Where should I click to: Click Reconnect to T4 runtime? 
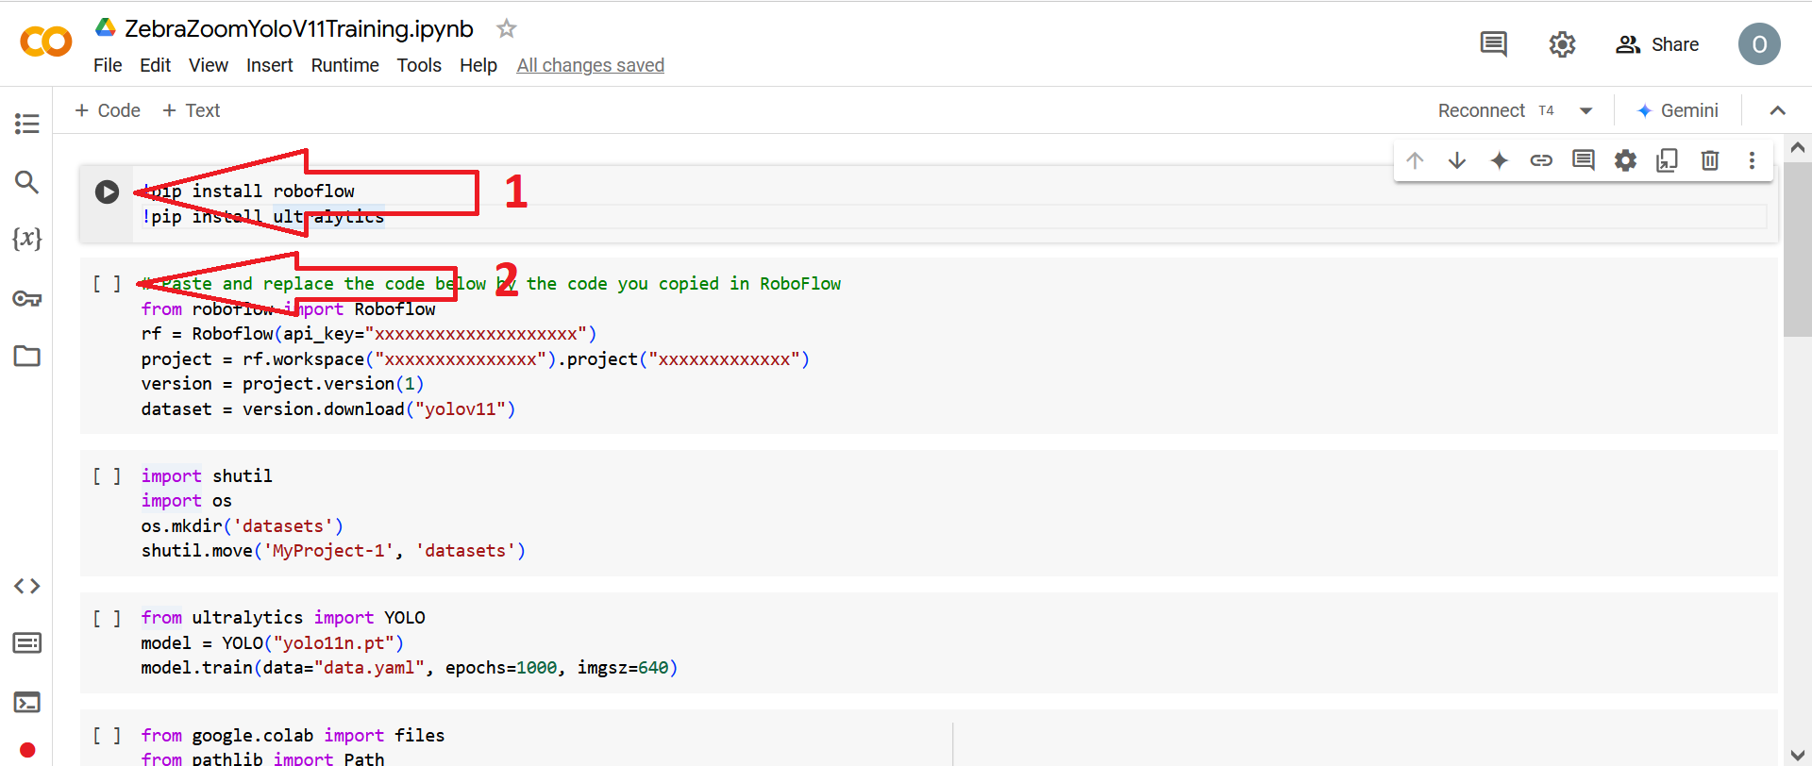(1496, 110)
